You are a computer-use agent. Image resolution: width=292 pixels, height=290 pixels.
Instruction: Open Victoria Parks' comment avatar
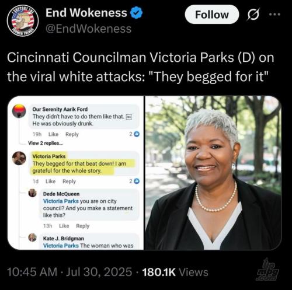click(19, 158)
